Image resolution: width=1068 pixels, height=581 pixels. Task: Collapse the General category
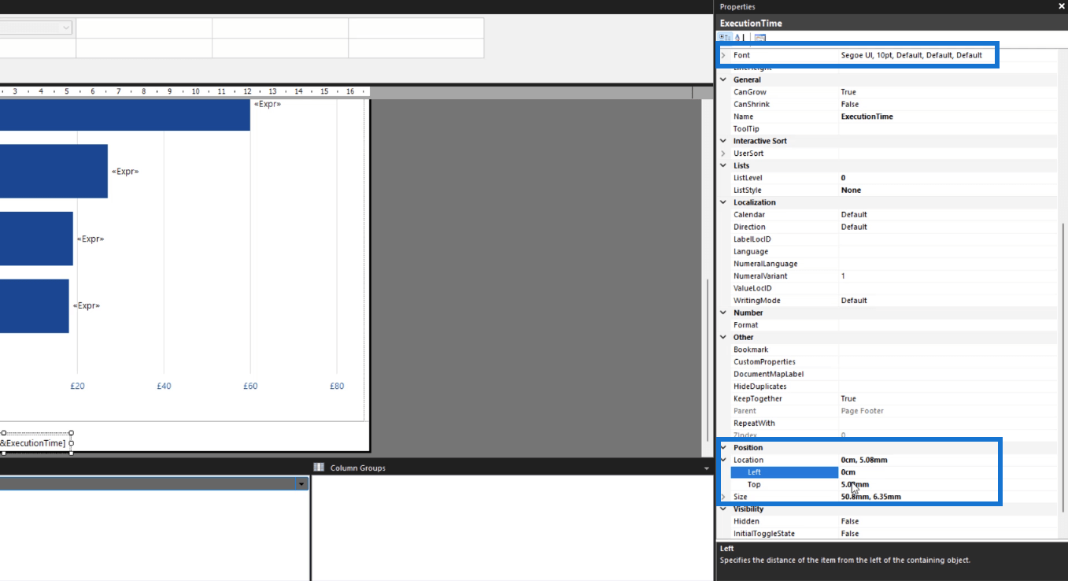[x=723, y=80]
